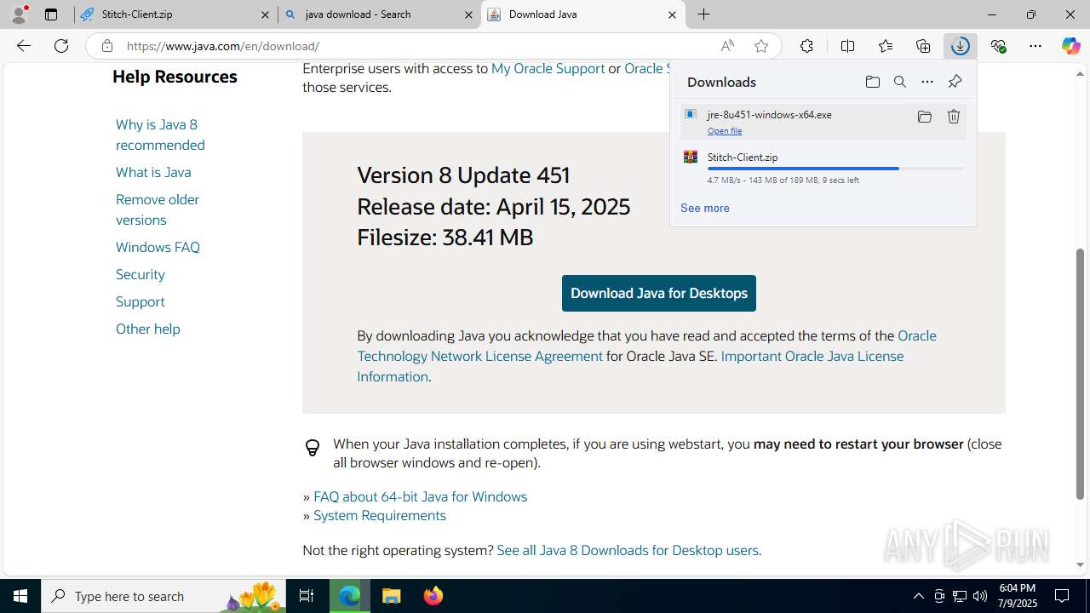Click Download Java for Desktops button

(659, 293)
